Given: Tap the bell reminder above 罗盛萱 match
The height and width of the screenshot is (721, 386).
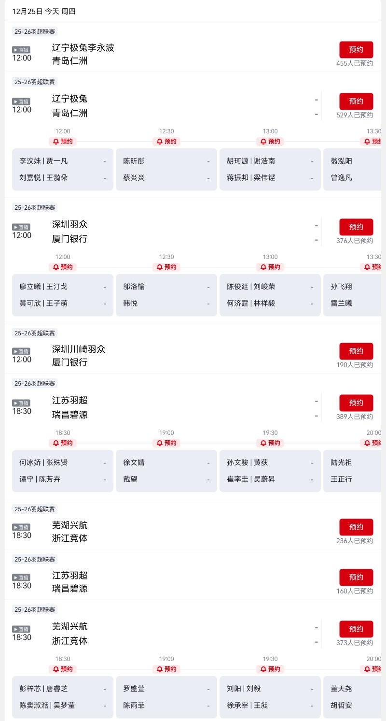Looking at the screenshot, I should pos(166,669).
